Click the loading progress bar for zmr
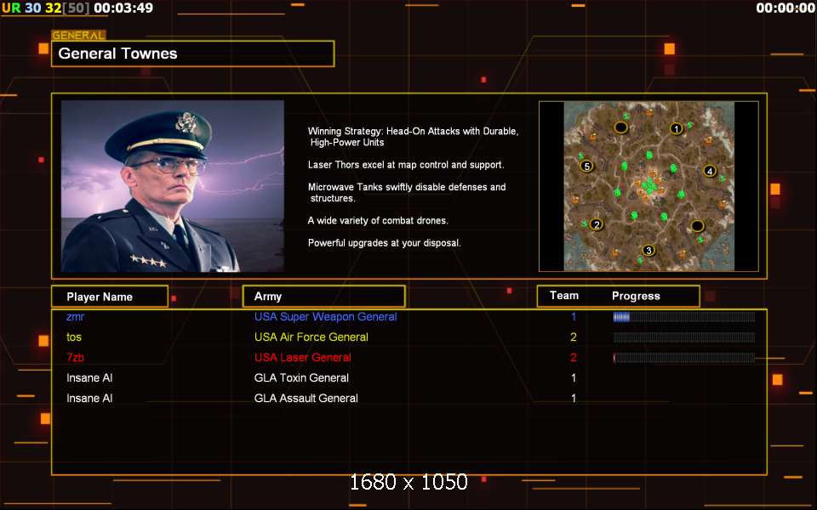Viewport: 817px width, 510px height. tap(683, 317)
